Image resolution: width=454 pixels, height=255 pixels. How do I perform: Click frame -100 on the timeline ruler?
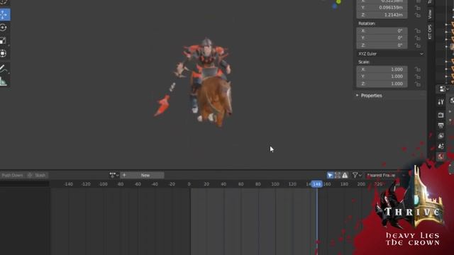pyautogui.click(x=103, y=184)
